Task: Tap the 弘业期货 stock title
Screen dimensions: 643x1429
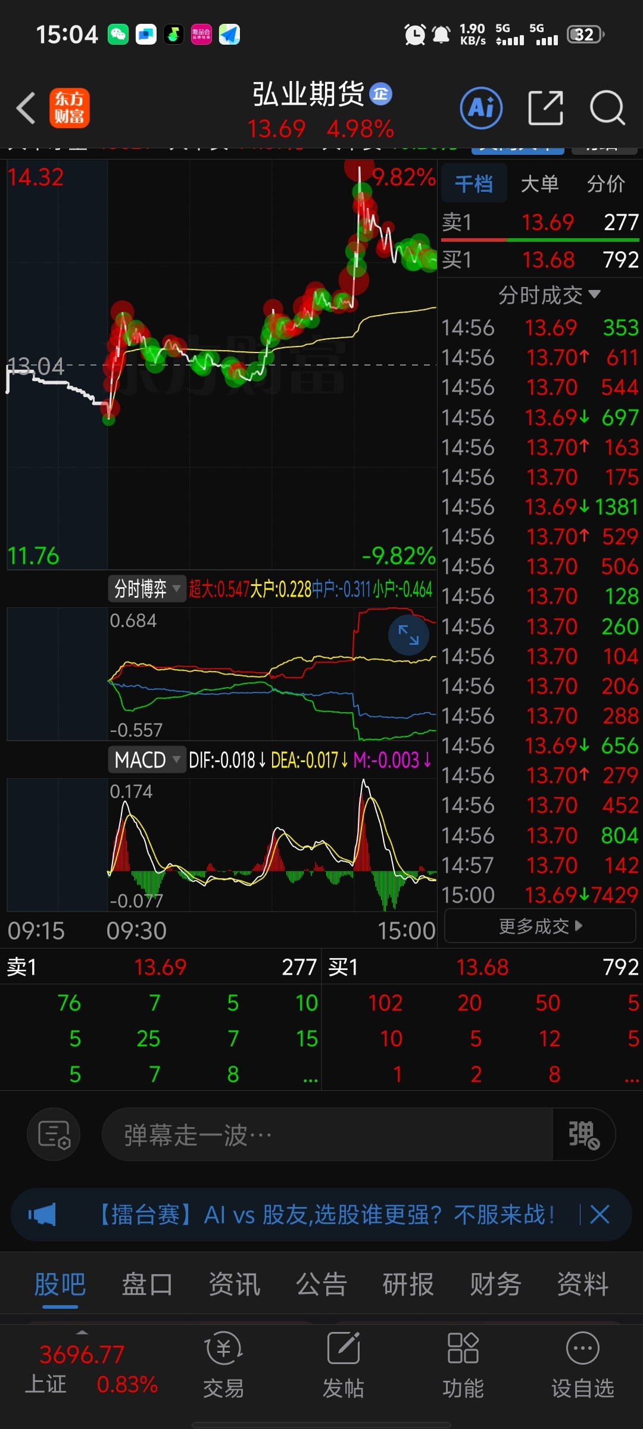Action: click(308, 94)
